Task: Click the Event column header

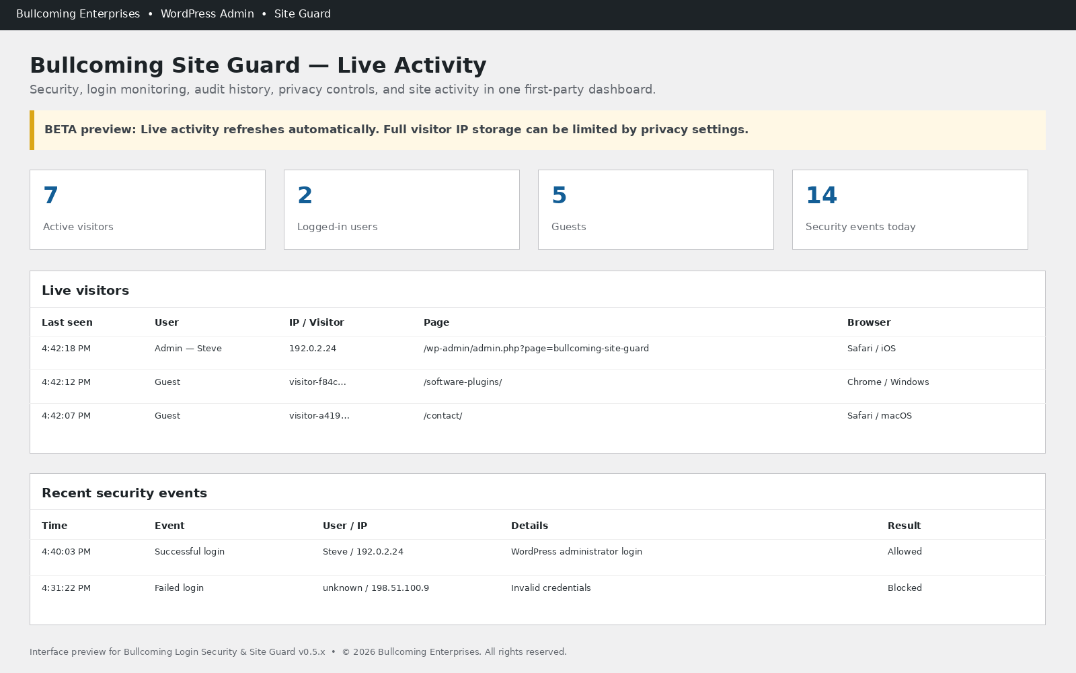Action: click(x=169, y=526)
